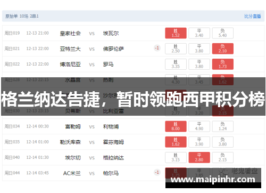Select 胜 3.35 for 博洛尼亚 vs 罗马
Screen dimensions: 266x193
click(176, 64)
